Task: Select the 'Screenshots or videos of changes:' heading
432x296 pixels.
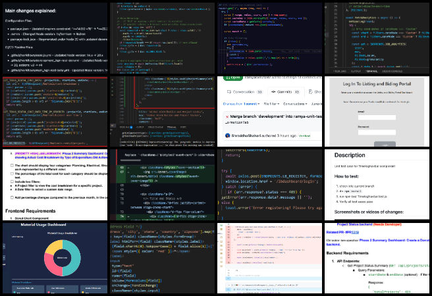Action: (x=369, y=212)
